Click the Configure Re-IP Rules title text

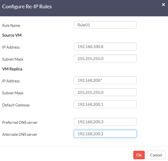pos(27,7)
